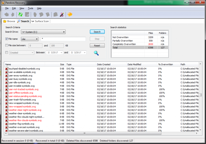Click the minimum file size field showing 0

[x=35, y=46]
